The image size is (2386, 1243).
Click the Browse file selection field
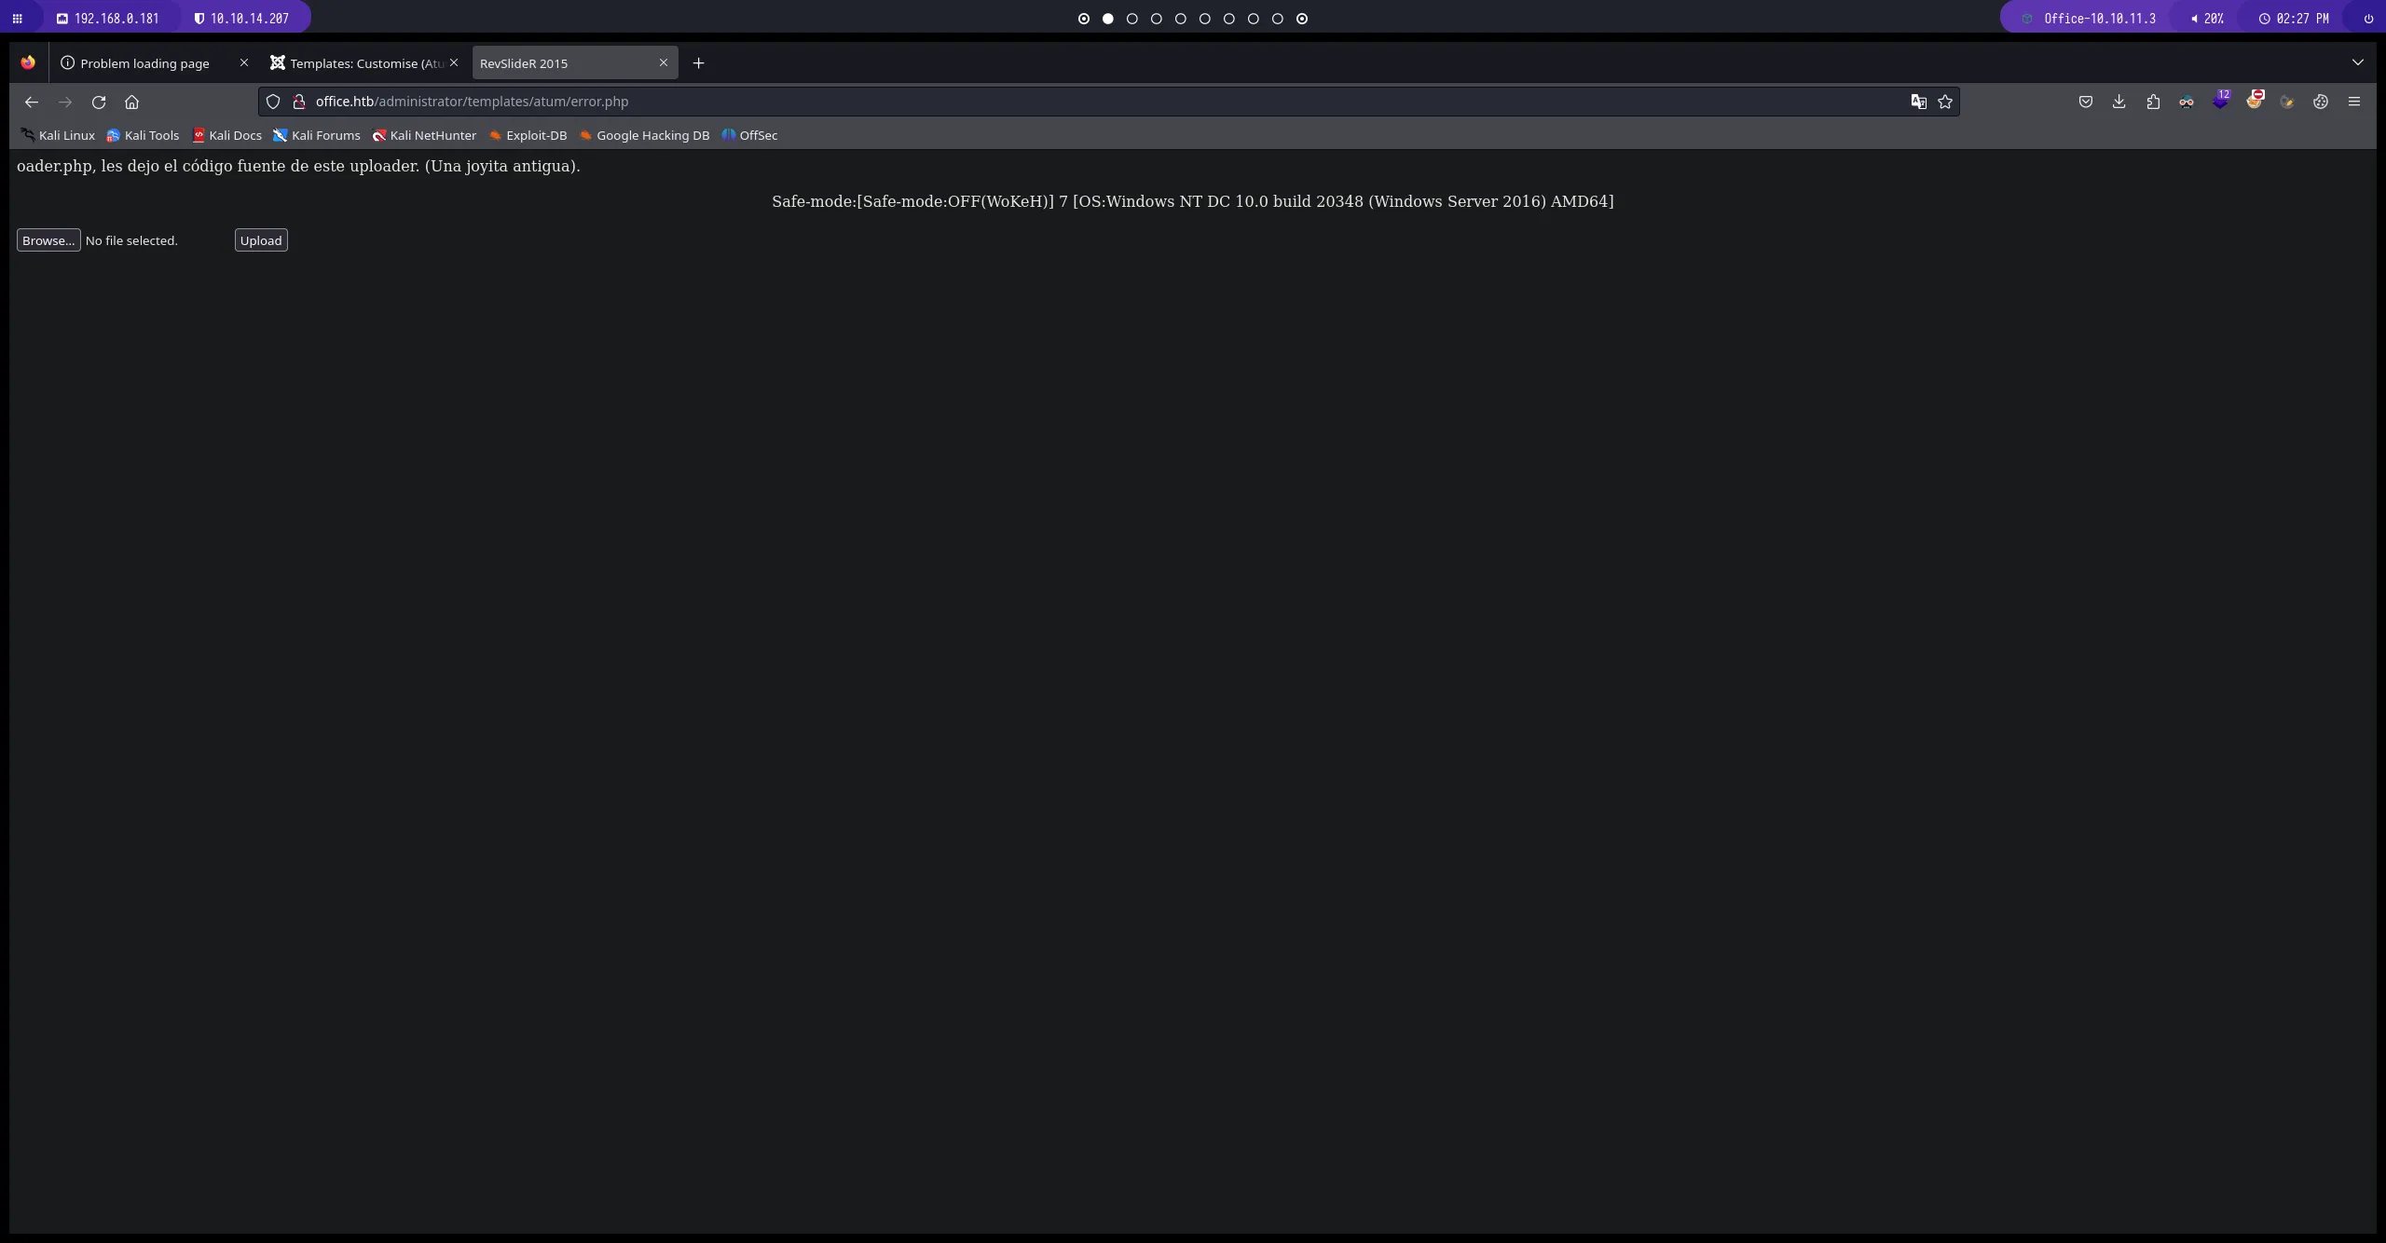48,239
